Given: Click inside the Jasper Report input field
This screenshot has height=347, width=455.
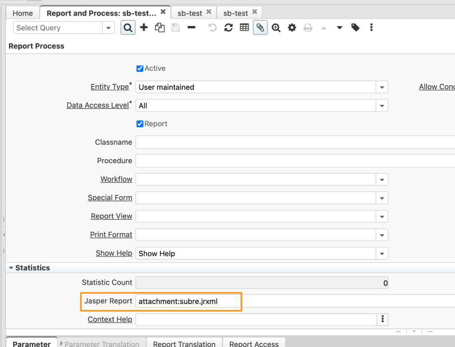Looking at the screenshot, I should coord(187,301).
